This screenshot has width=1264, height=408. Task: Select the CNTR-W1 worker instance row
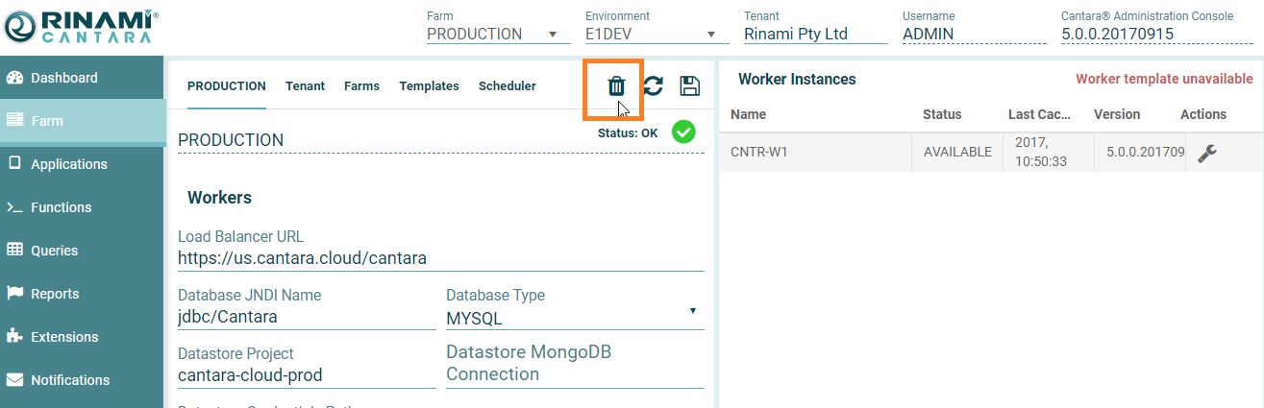point(817,153)
